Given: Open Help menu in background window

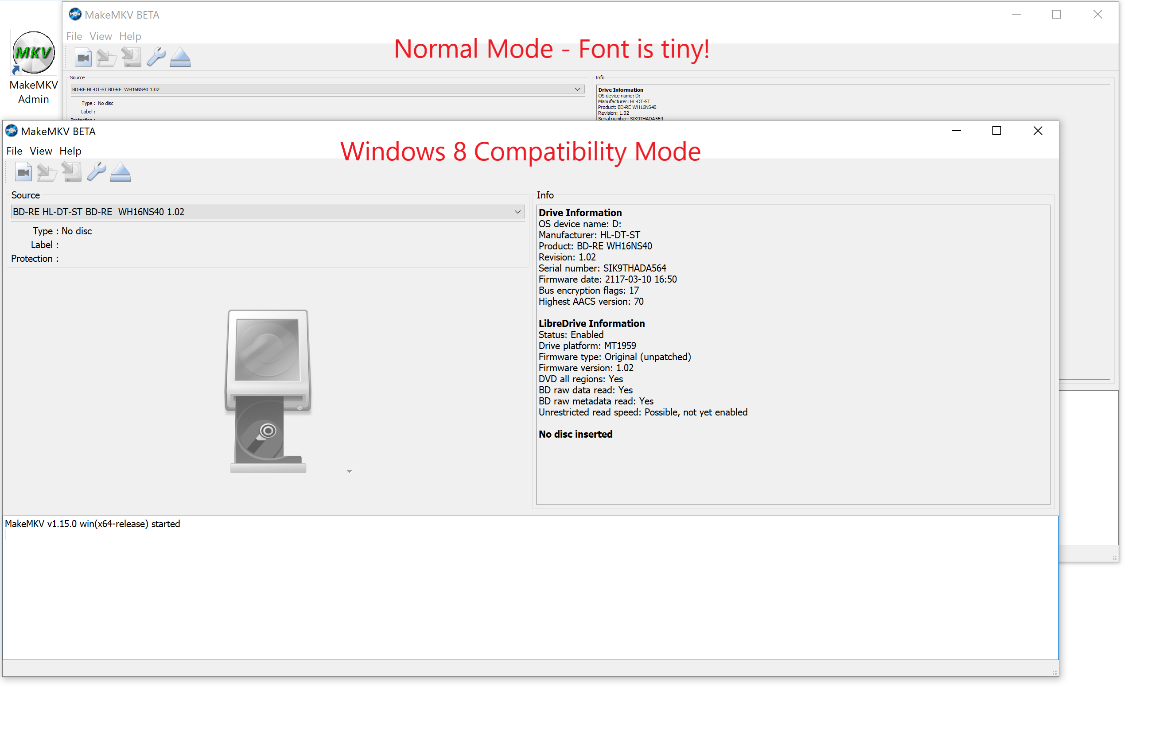Looking at the screenshot, I should coord(130,36).
